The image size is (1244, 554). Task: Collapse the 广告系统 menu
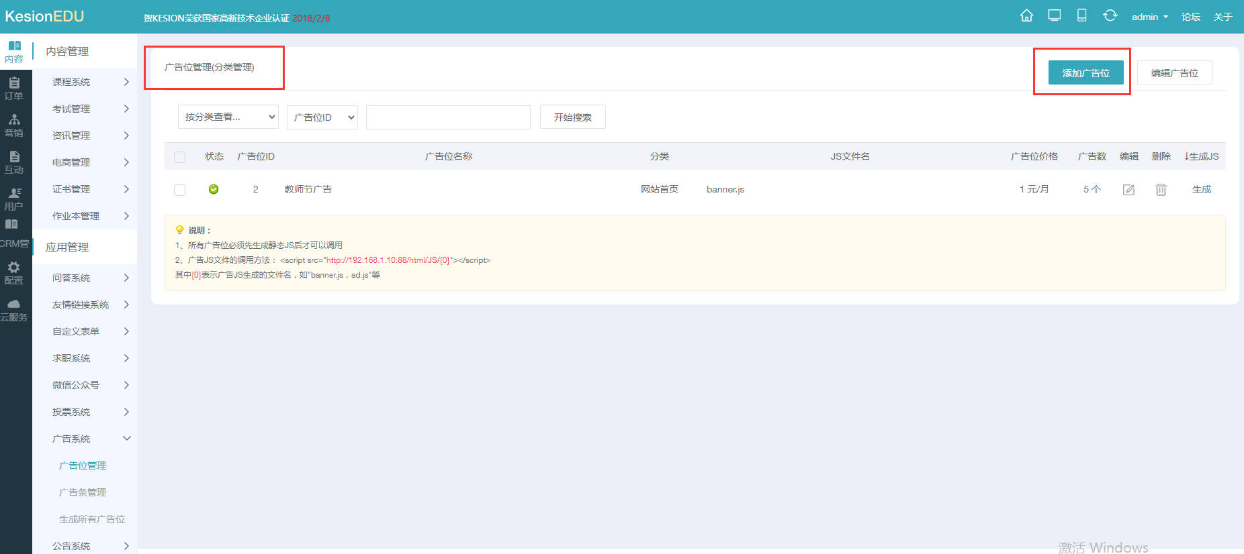(85, 439)
